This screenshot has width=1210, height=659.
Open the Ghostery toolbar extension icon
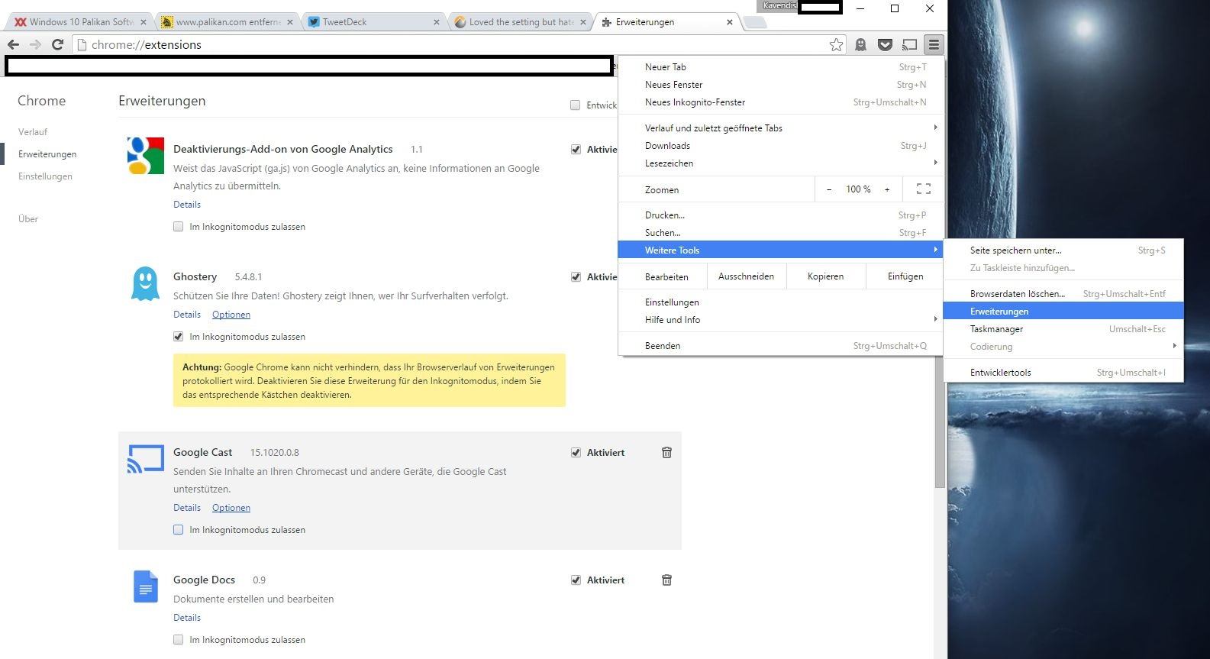pyautogui.click(x=861, y=44)
